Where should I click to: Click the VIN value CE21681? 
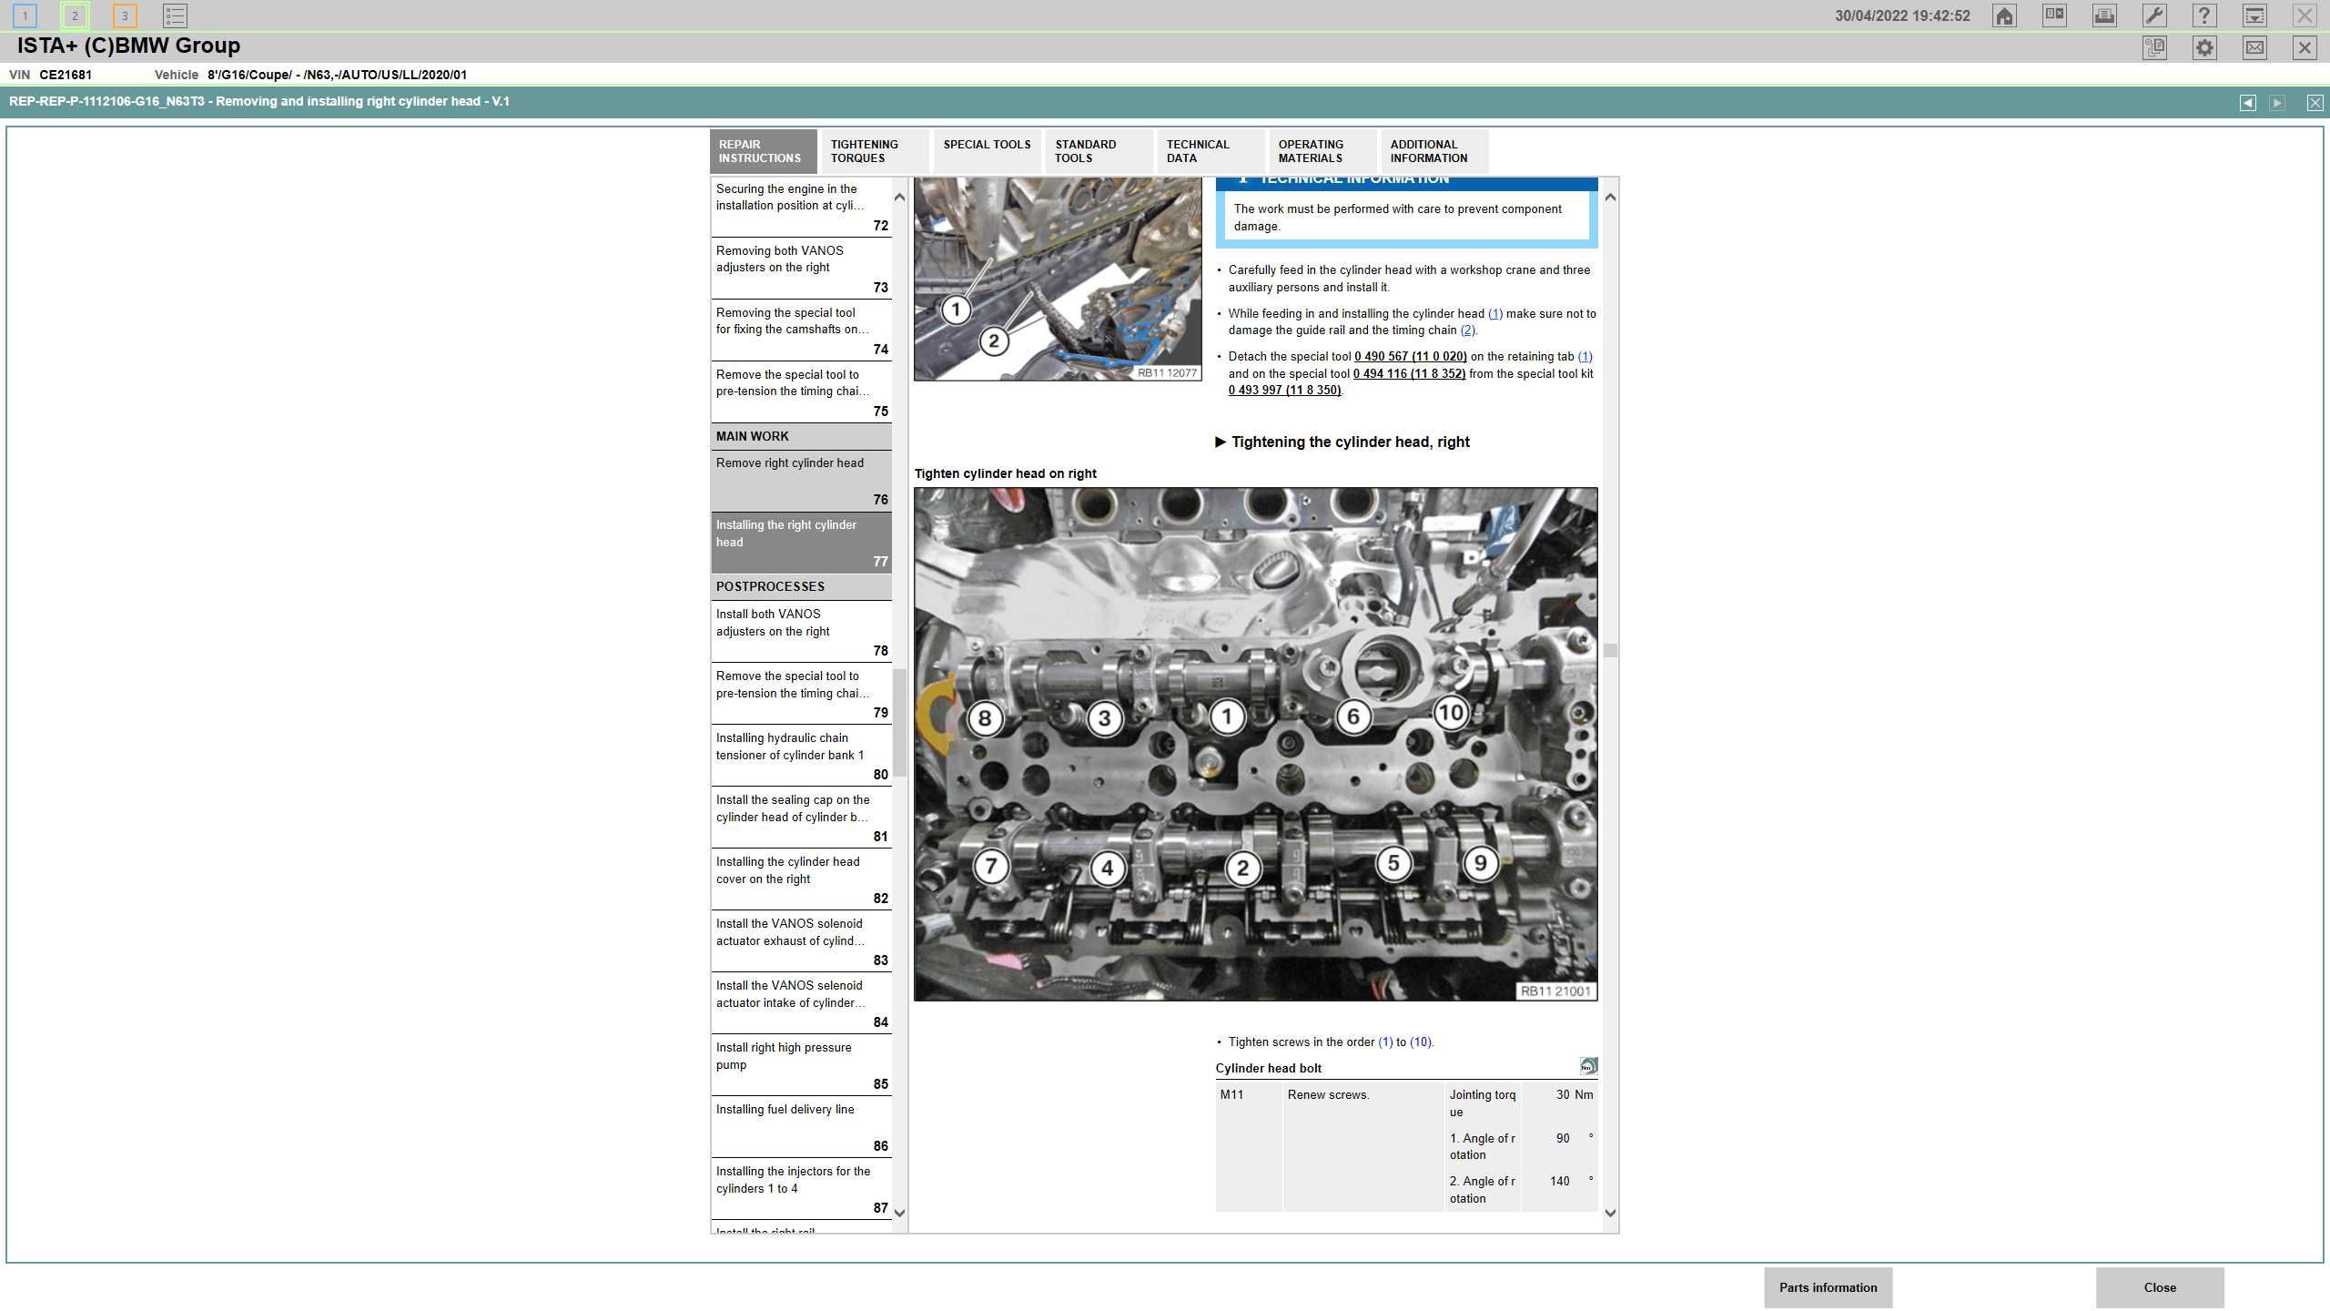(66, 75)
